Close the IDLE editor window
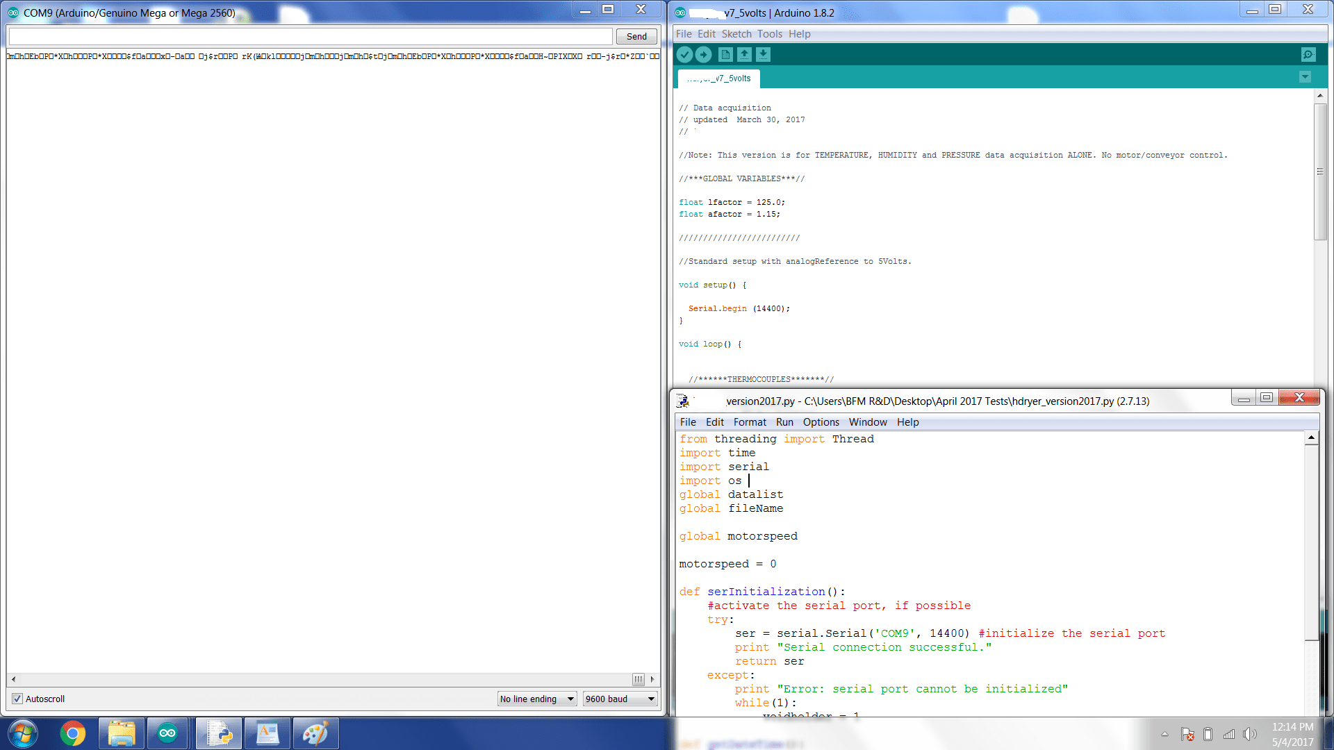Image resolution: width=1334 pixels, height=750 pixels. click(x=1299, y=398)
